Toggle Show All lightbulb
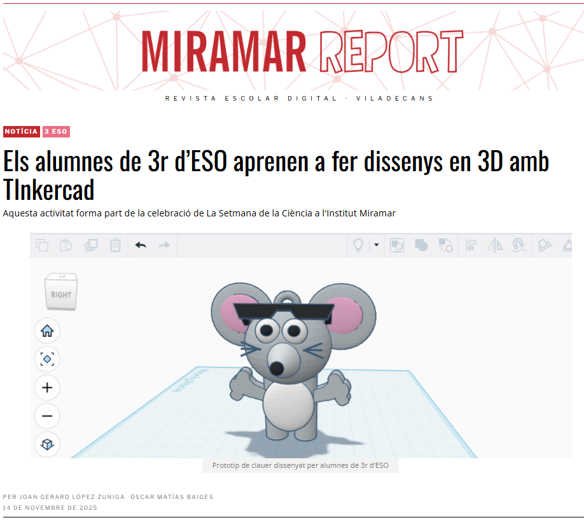This screenshot has width=584, height=520. (x=358, y=245)
